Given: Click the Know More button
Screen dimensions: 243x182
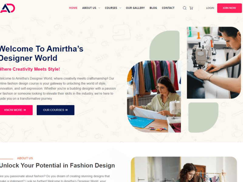Looking at the screenshot, I should (16, 110).
